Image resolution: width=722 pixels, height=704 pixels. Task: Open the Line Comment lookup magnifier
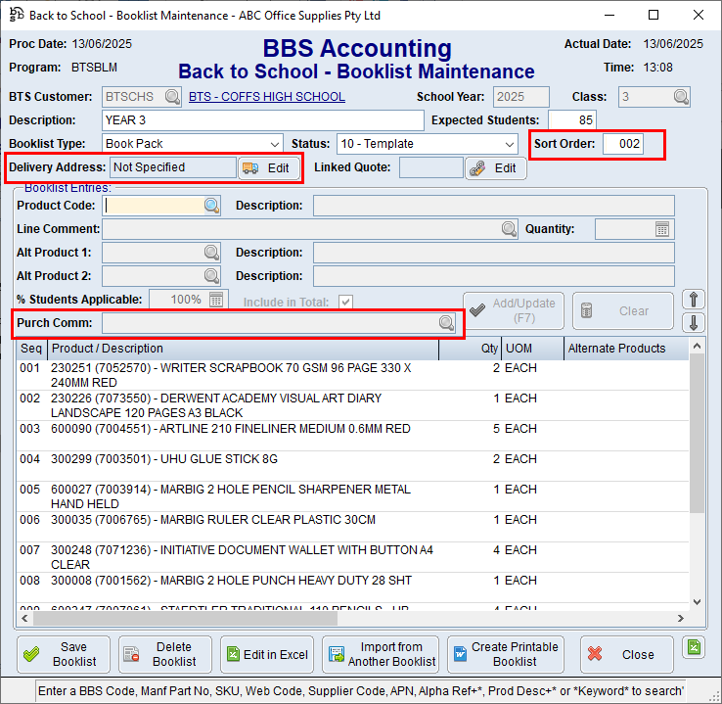coord(510,229)
